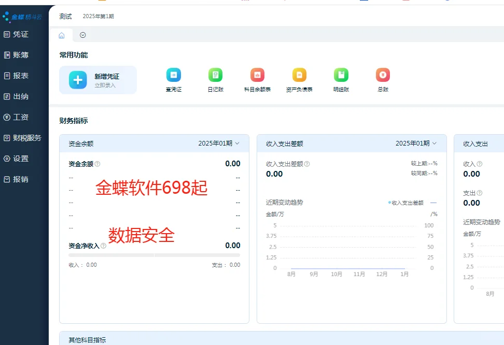504x345 pixels.
Task: Click help icon next to 支出
Action: 480,193
